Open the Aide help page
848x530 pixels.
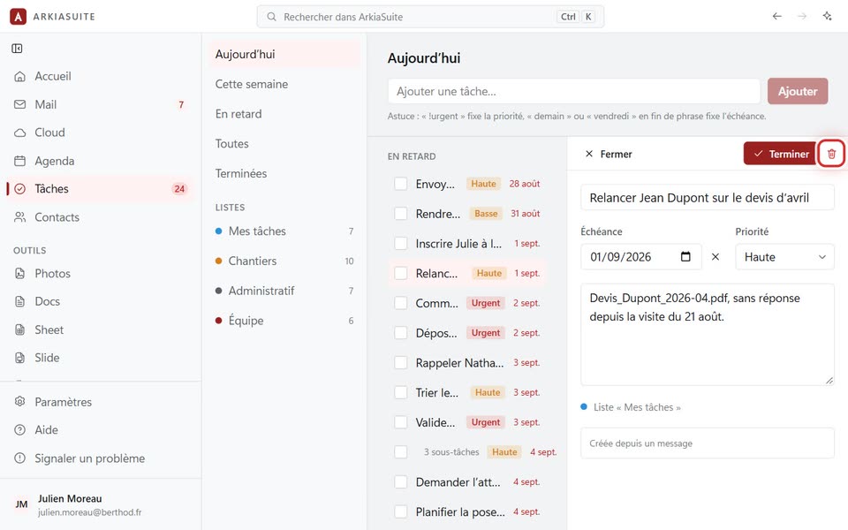(x=101, y=430)
